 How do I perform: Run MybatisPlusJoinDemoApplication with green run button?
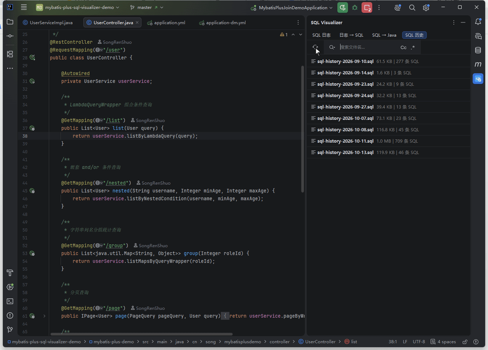[x=343, y=7]
